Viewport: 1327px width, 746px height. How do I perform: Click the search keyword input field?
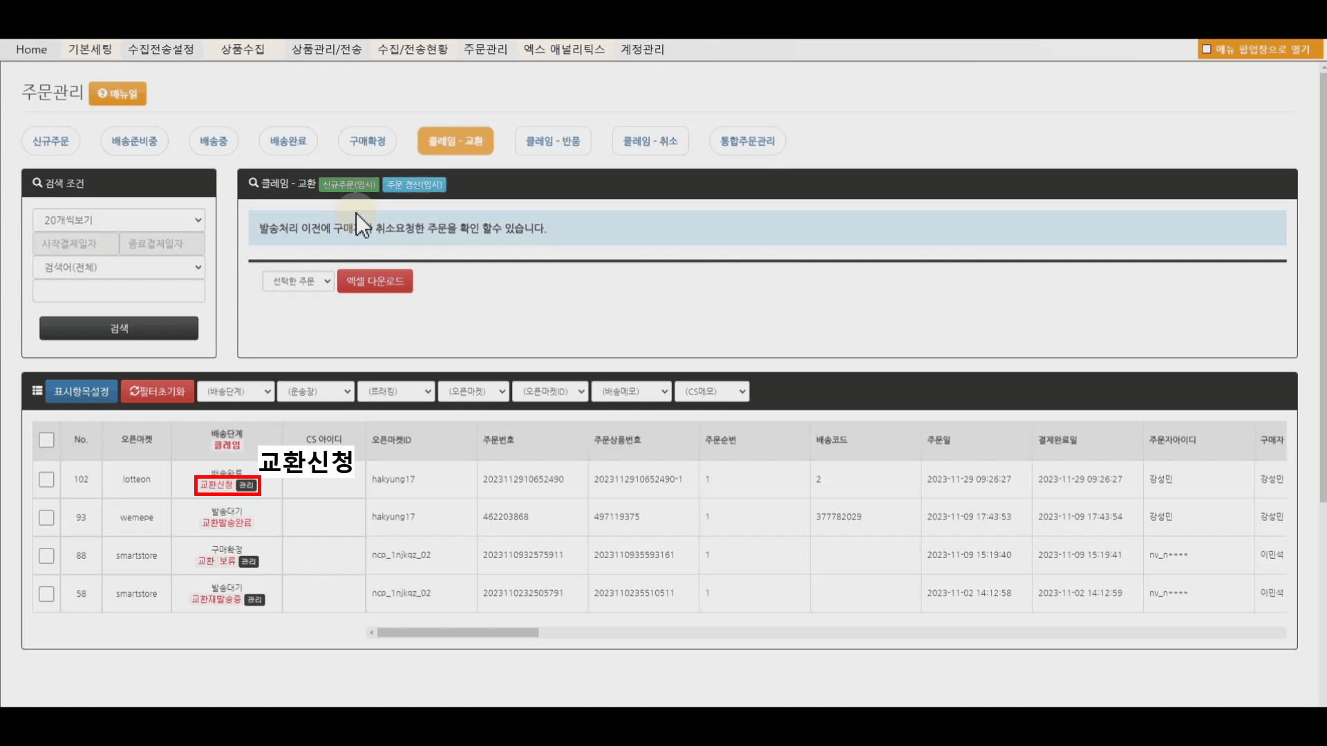[x=119, y=291]
